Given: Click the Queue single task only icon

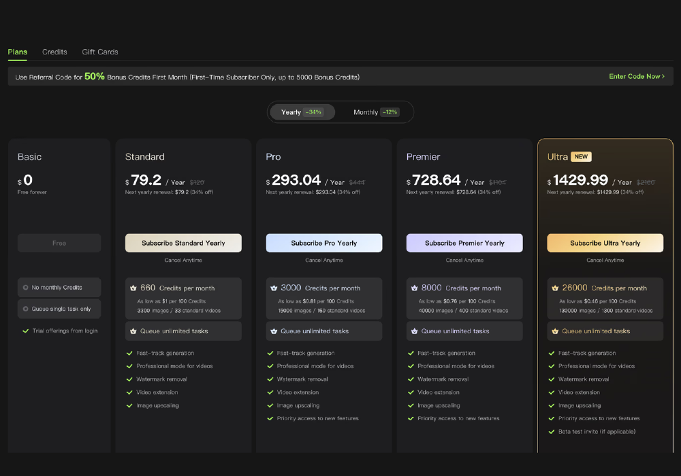Looking at the screenshot, I should [x=26, y=309].
